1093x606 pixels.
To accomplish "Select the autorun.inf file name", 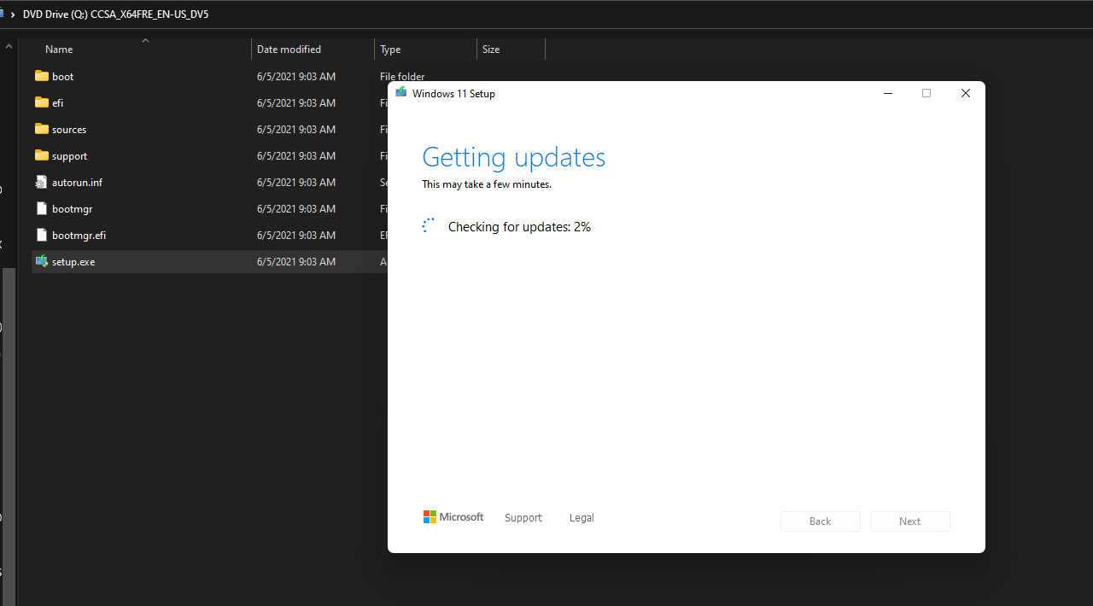I will 77,183.
